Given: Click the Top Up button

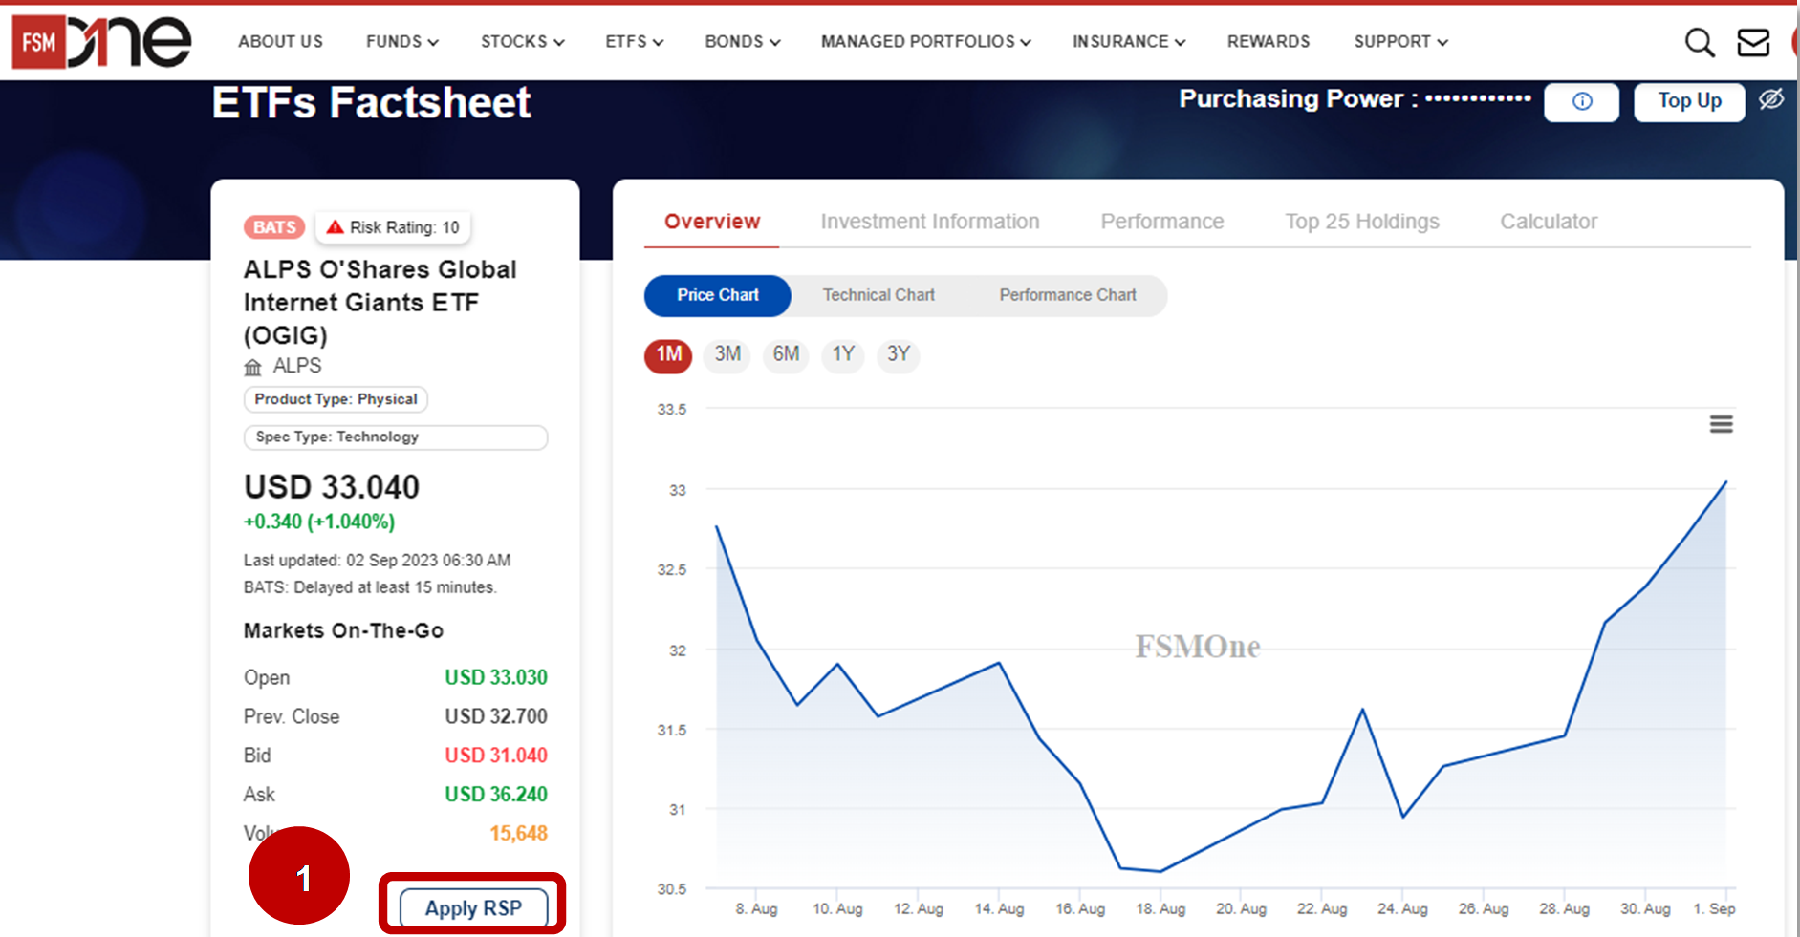Looking at the screenshot, I should coord(1688,101).
